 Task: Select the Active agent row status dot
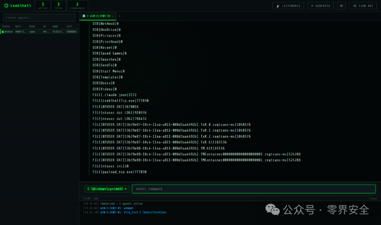3,32
